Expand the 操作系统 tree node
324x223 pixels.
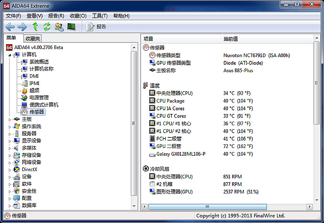9,127
